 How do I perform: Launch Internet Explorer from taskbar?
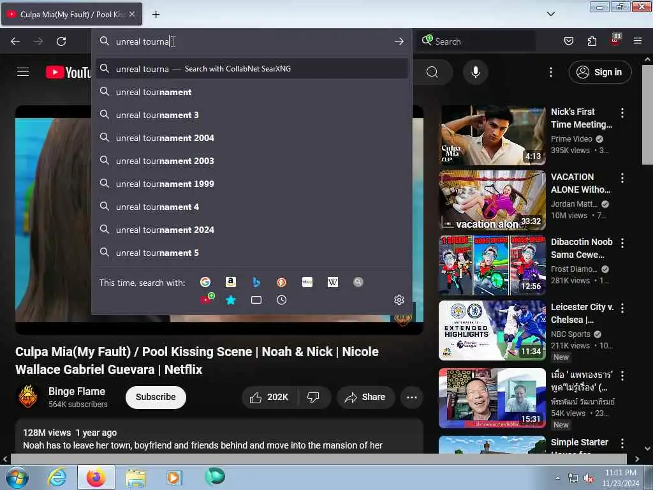[x=56, y=477]
